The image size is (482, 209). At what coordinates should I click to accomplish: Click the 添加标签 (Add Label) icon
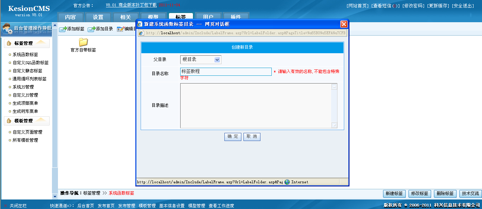tap(62, 29)
